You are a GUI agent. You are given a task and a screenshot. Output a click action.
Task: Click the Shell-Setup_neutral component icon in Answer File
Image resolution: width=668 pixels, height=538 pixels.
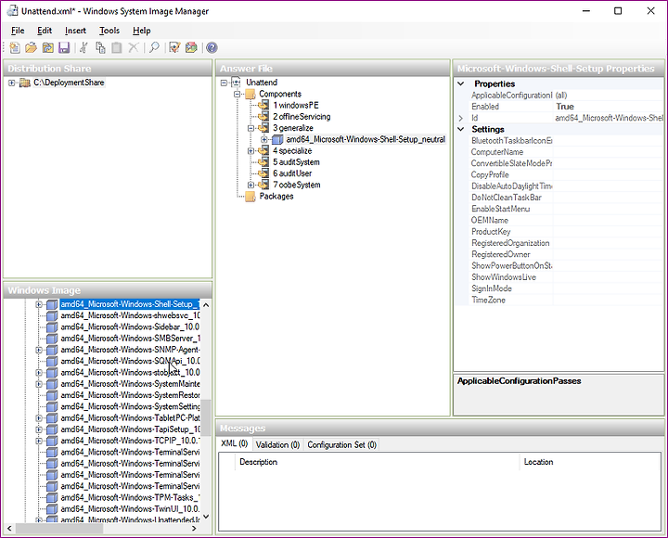click(x=277, y=139)
